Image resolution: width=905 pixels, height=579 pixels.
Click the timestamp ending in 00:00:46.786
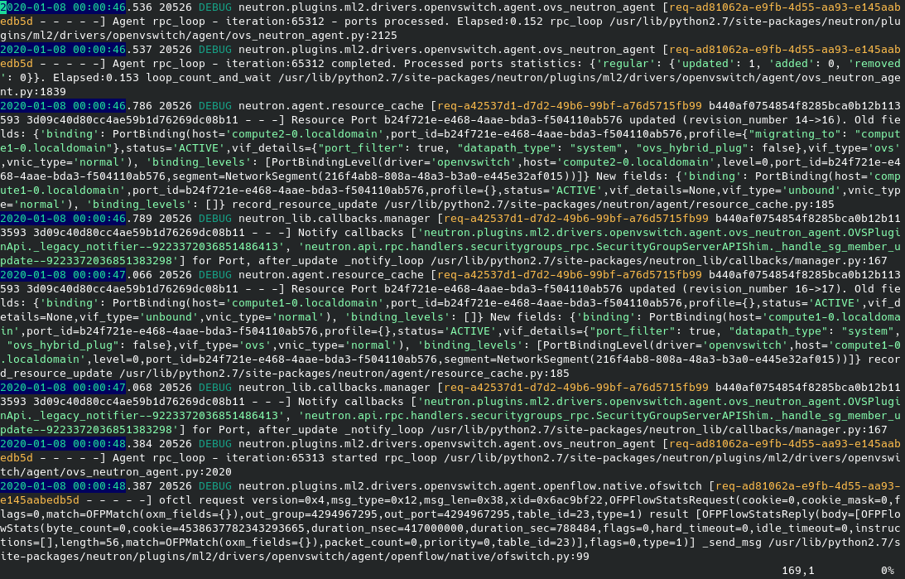[x=76, y=106]
